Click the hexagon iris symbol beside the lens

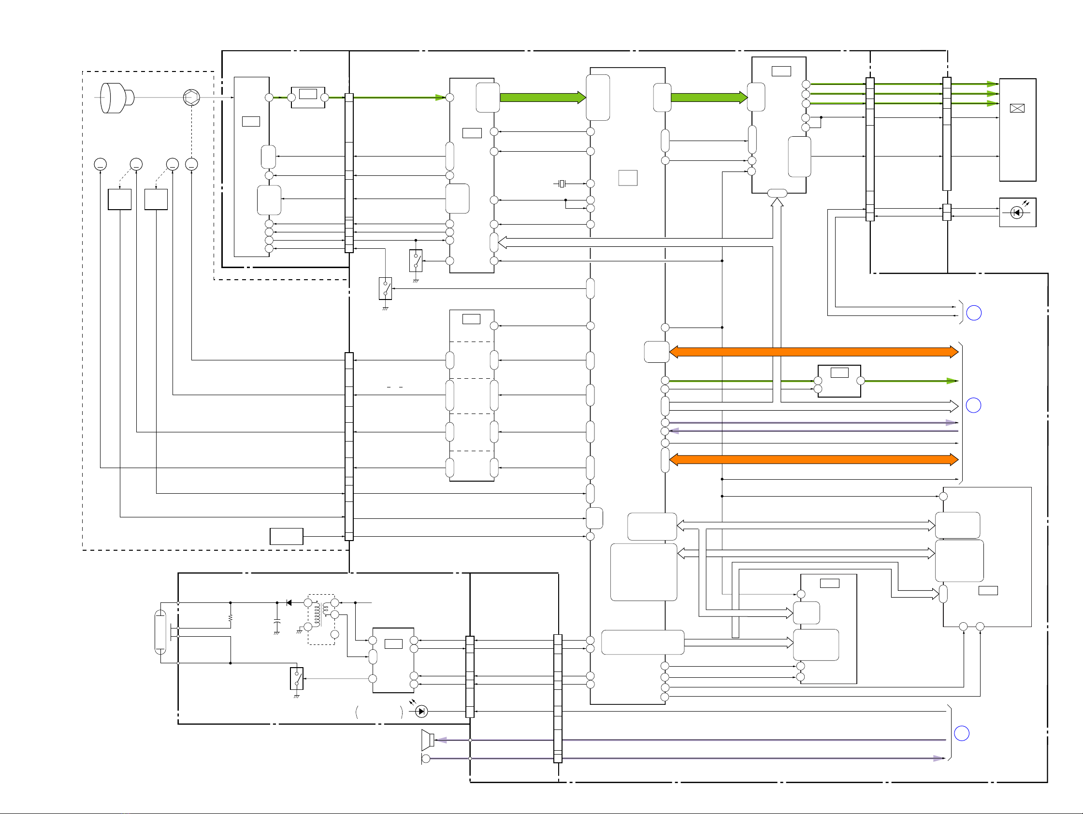tap(191, 98)
